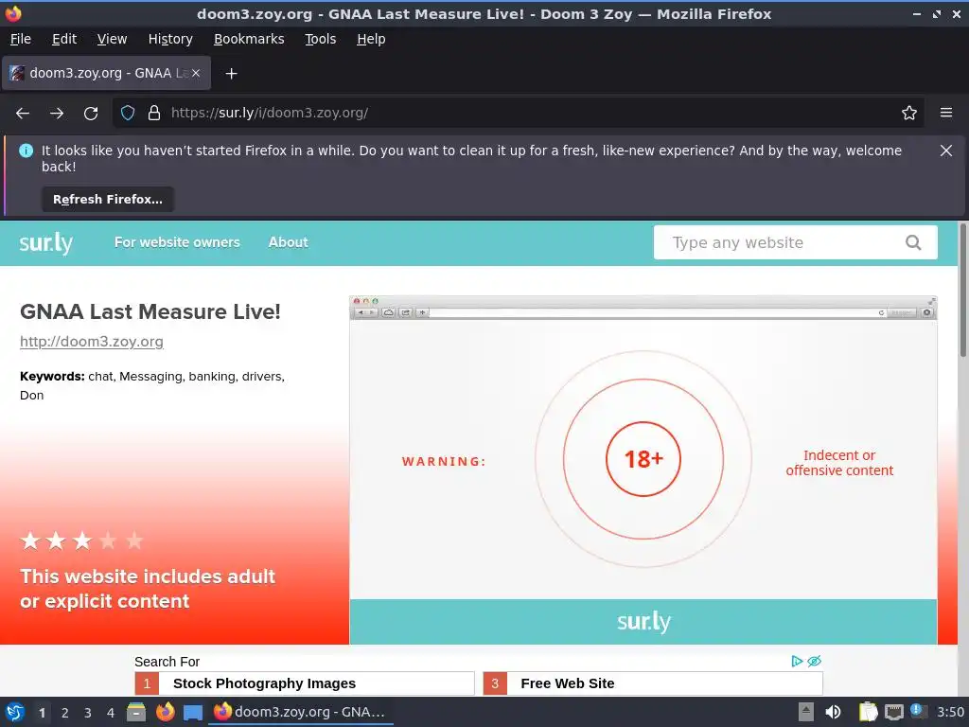Switch to workspace 2

pyautogui.click(x=65, y=713)
